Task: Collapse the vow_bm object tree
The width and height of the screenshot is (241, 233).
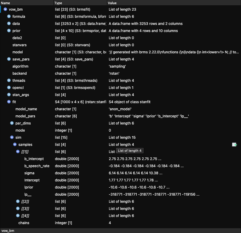Action: coord(5,9)
